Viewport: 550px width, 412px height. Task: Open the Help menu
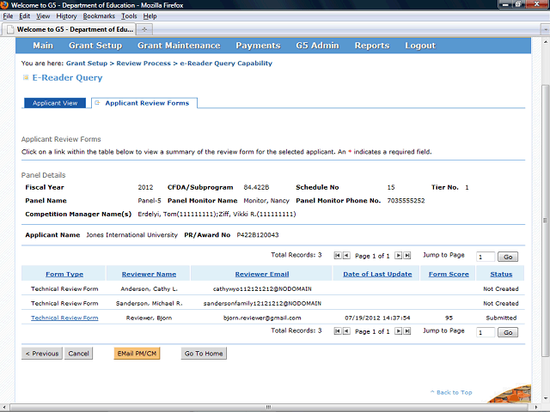point(150,16)
